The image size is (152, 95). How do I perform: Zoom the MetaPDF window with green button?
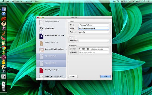coord(43,18)
